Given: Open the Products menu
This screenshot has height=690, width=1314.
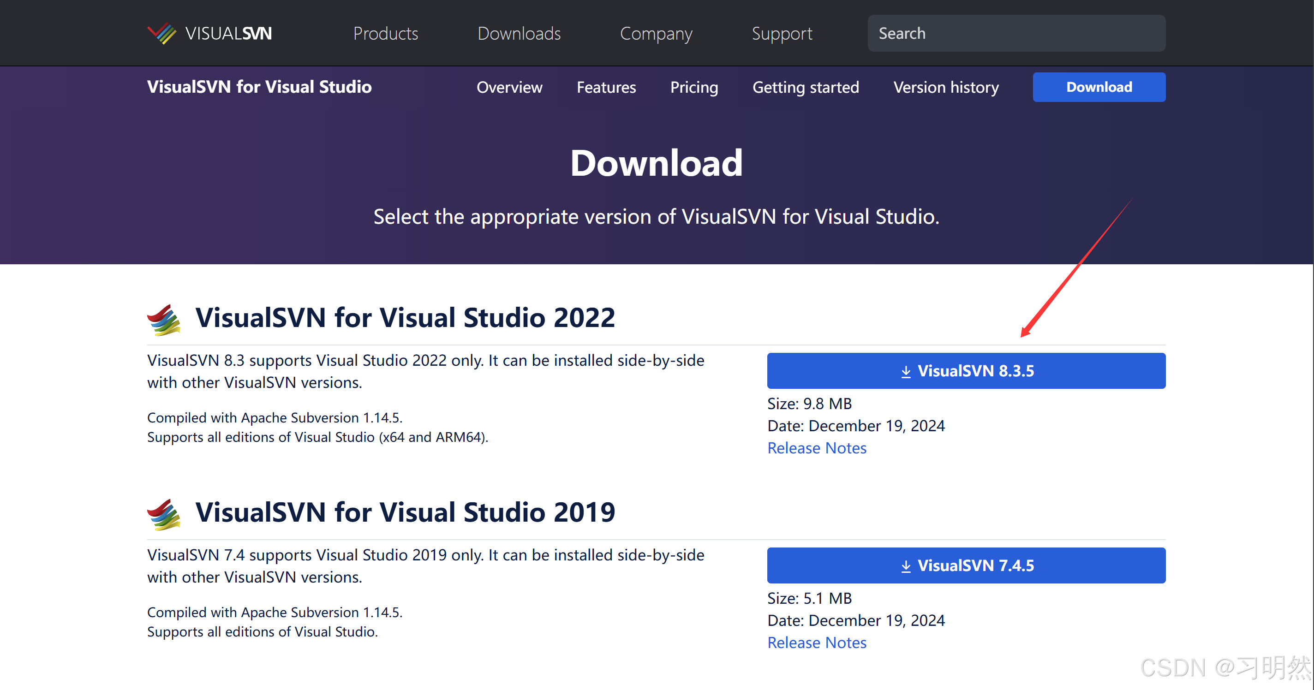Looking at the screenshot, I should (385, 34).
